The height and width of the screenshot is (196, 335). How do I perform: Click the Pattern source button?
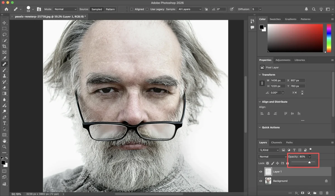point(110,9)
